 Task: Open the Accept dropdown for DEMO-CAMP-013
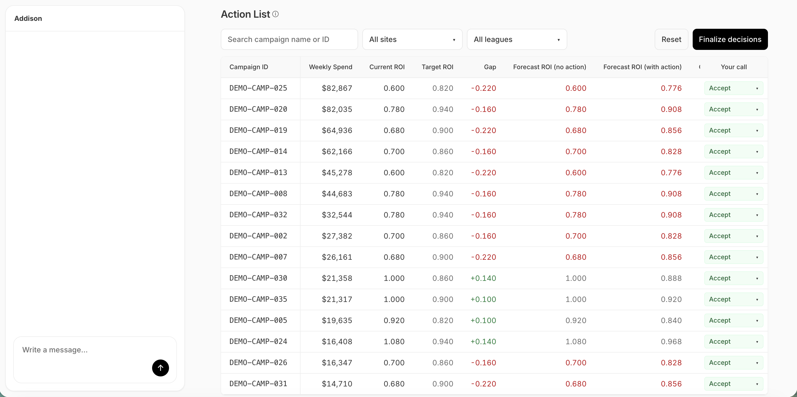point(734,173)
